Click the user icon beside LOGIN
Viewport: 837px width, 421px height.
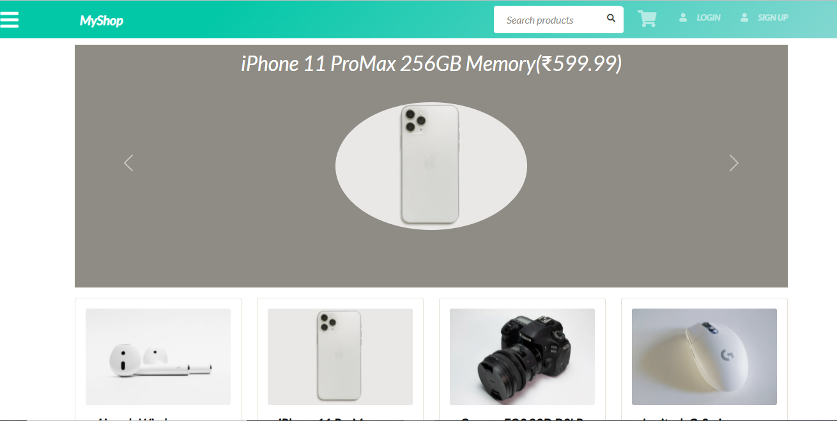pos(683,18)
